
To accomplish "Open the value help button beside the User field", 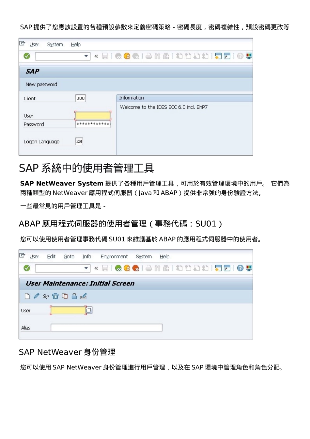I will click(x=89, y=310).
